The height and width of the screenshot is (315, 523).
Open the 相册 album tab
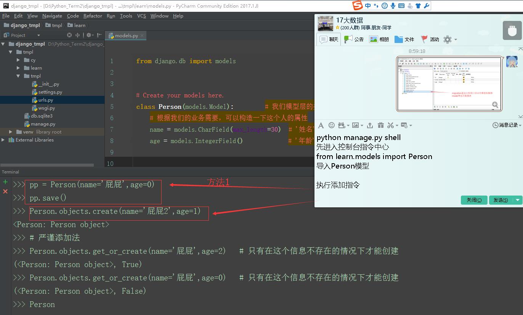click(379, 39)
